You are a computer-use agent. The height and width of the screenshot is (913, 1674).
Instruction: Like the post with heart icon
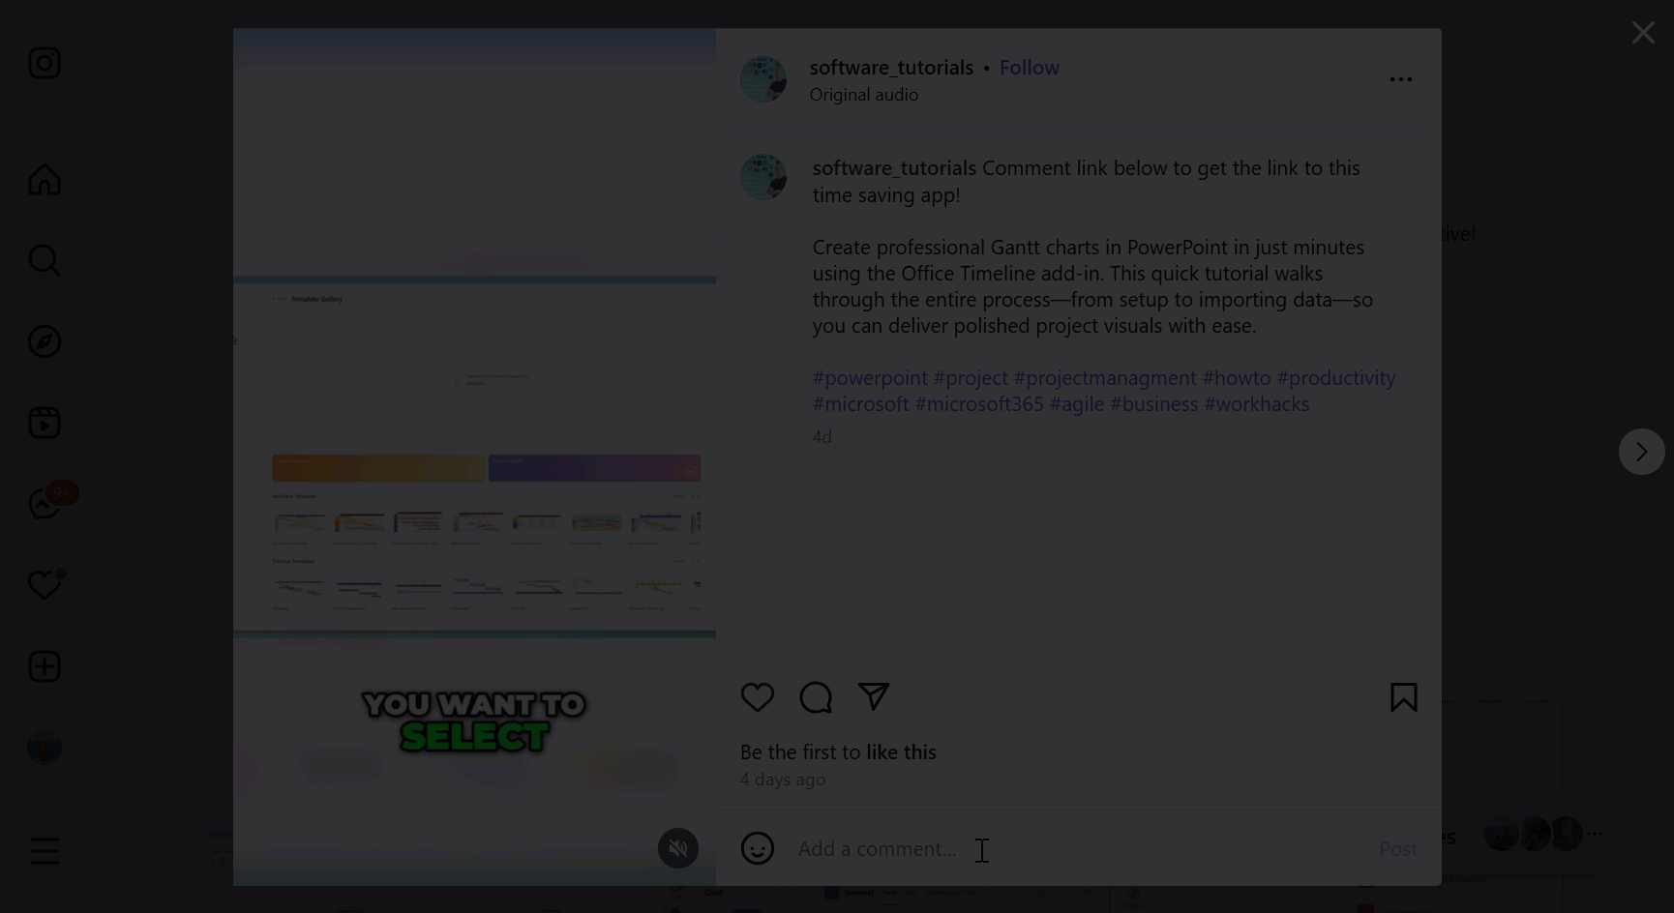coord(758,697)
